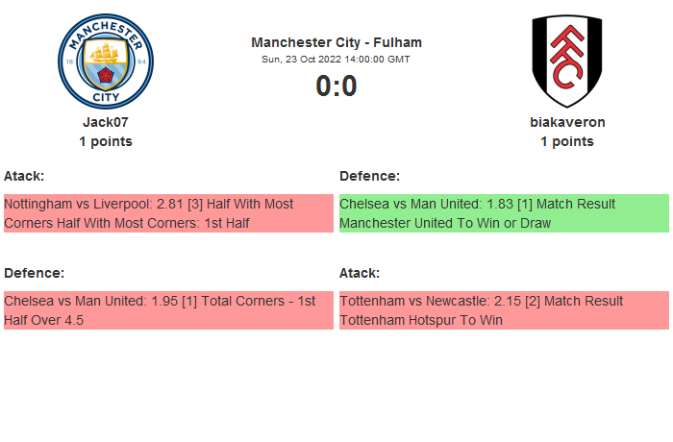Select the Chelsea vs Man United Total Corners bet

(x=168, y=310)
